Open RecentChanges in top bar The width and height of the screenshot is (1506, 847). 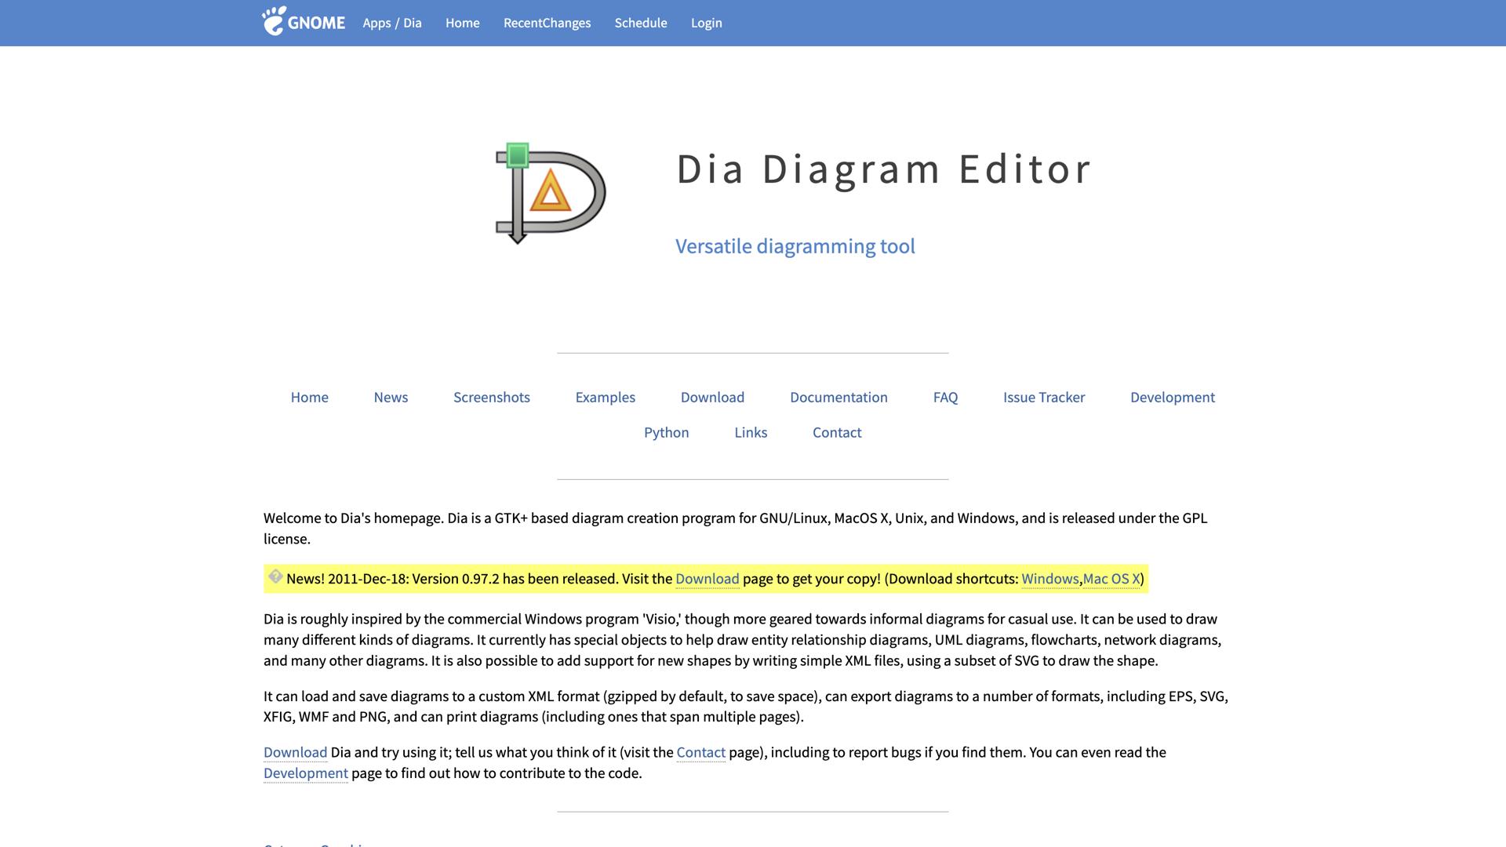(x=547, y=23)
